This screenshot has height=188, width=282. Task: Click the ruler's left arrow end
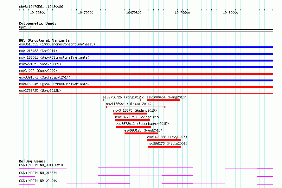coord(20,10)
